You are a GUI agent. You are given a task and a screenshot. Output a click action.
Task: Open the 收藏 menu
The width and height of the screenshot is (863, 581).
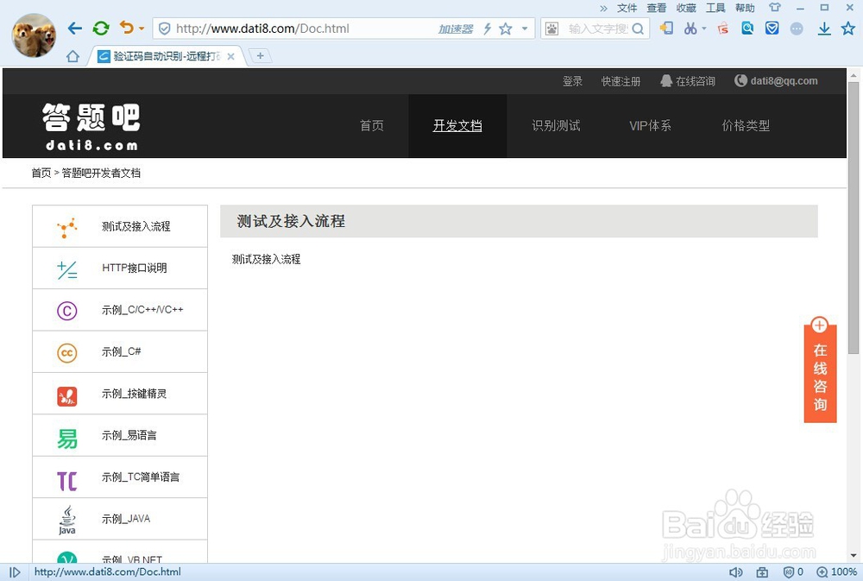(686, 8)
